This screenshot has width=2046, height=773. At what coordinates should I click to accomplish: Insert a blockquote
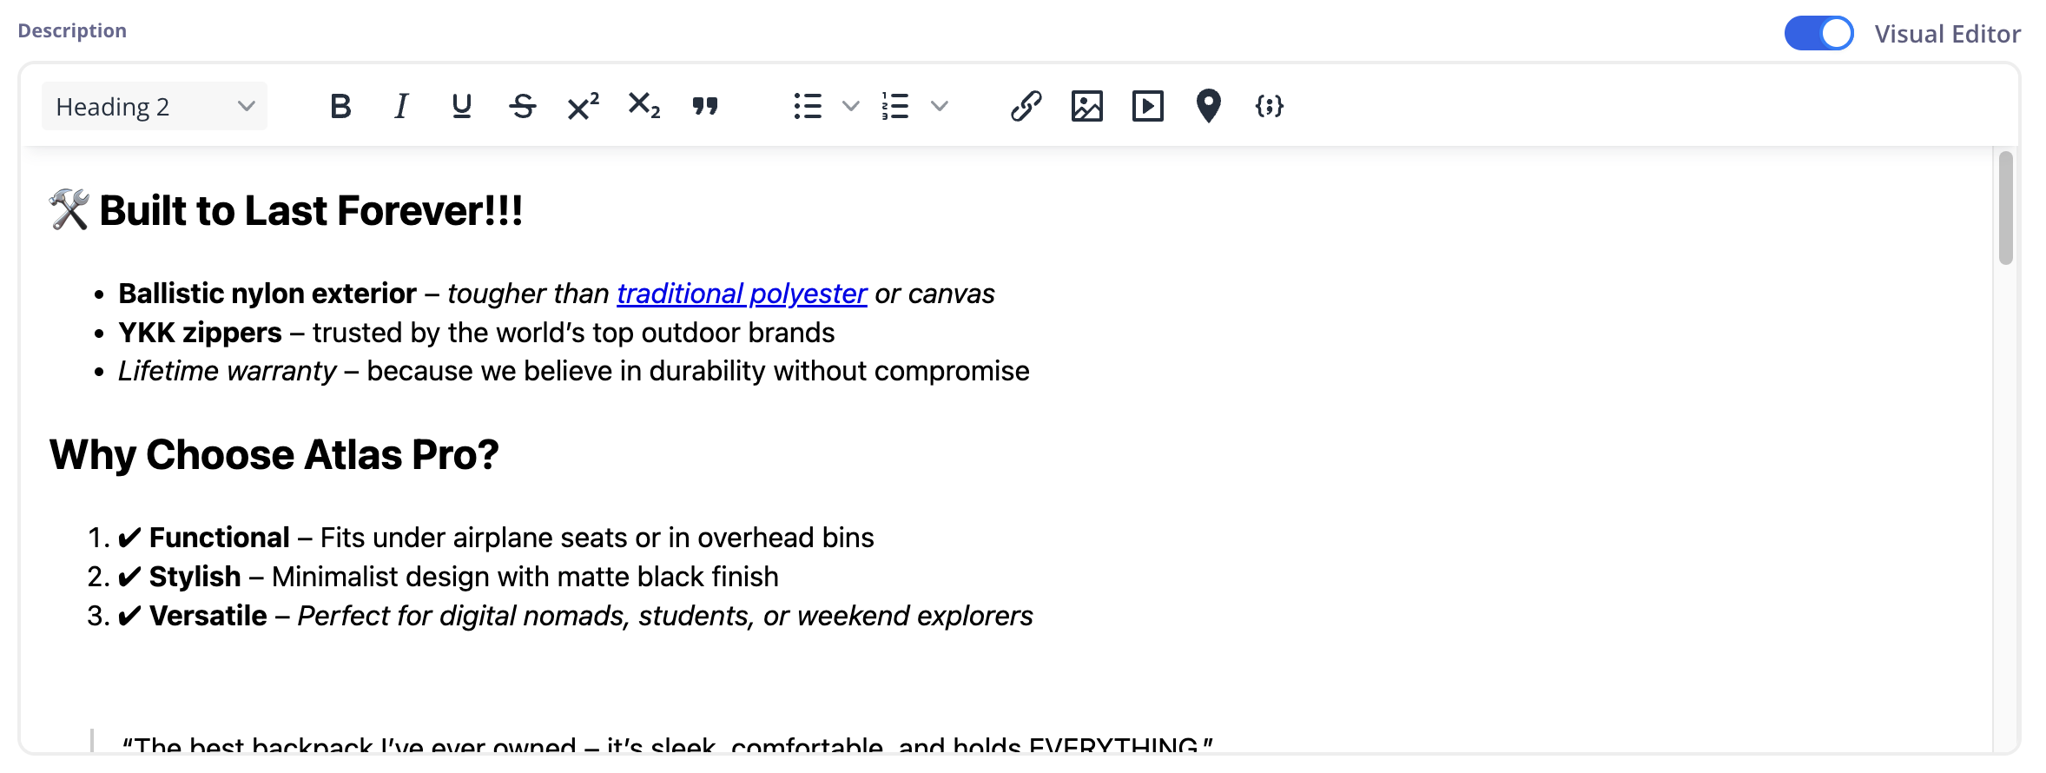(705, 106)
